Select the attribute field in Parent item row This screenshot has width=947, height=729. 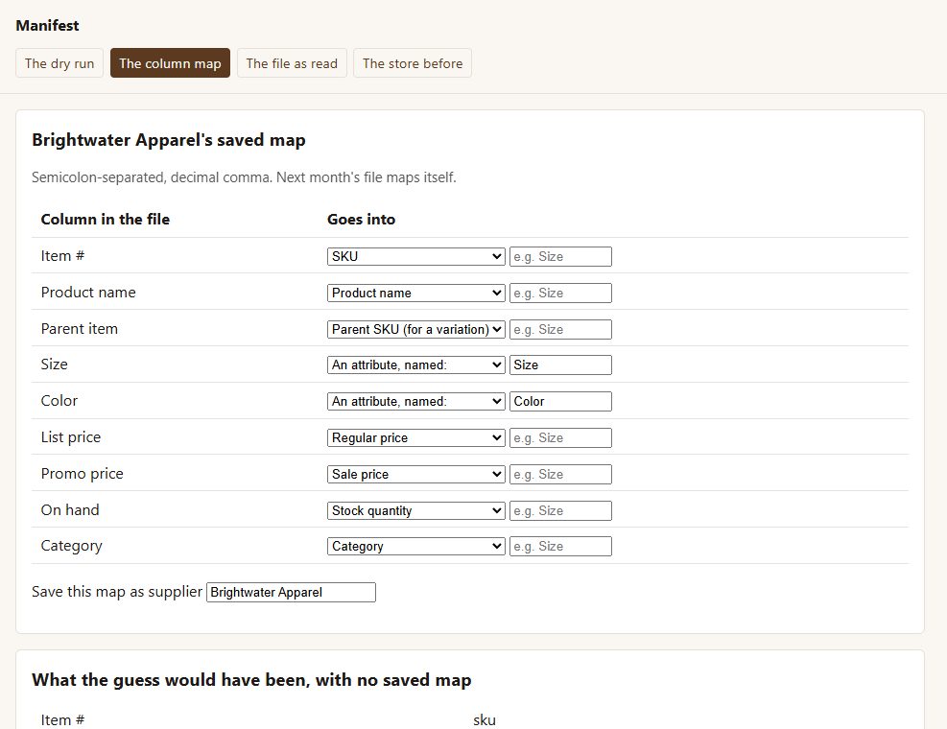tap(560, 329)
